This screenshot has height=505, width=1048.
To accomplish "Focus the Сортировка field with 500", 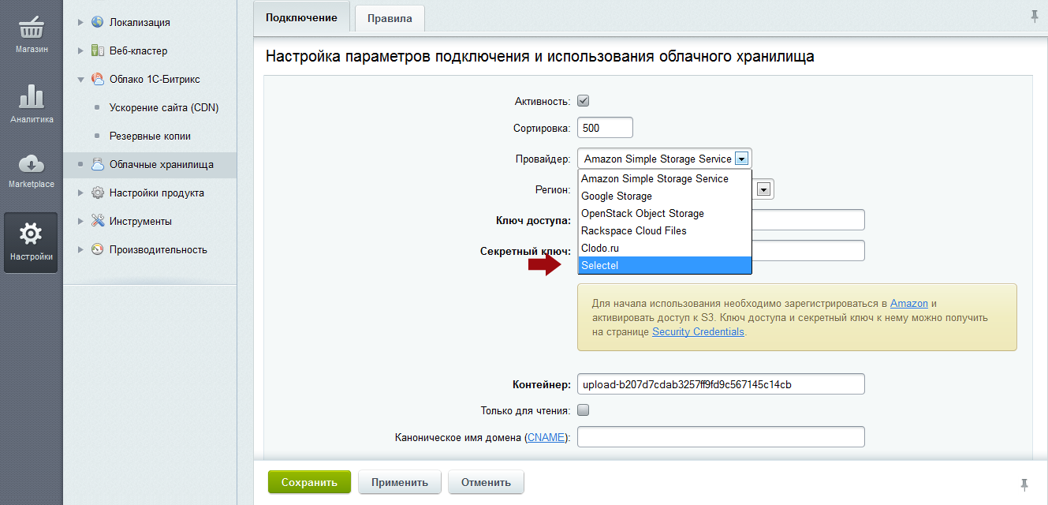I will pyautogui.click(x=605, y=128).
